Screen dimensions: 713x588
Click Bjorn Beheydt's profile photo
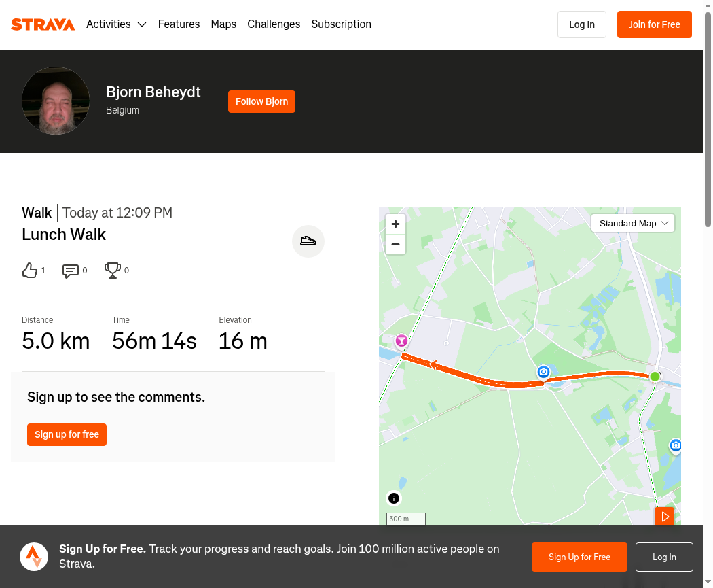pyautogui.click(x=56, y=101)
